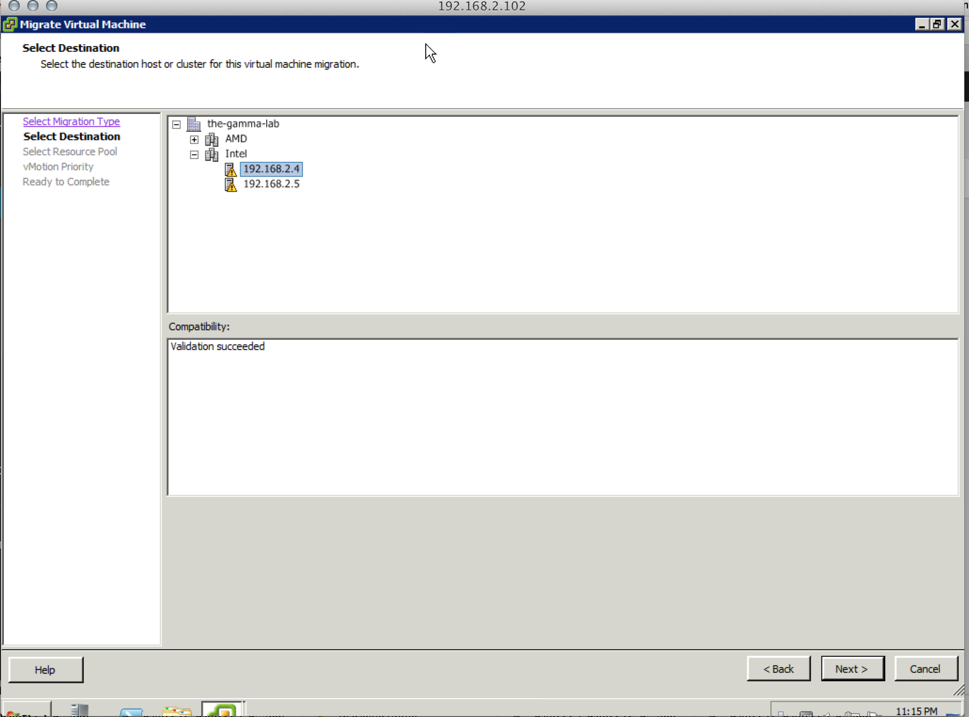The image size is (969, 717).
Task: Cancel the migration wizard
Action: pyautogui.click(x=925, y=669)
